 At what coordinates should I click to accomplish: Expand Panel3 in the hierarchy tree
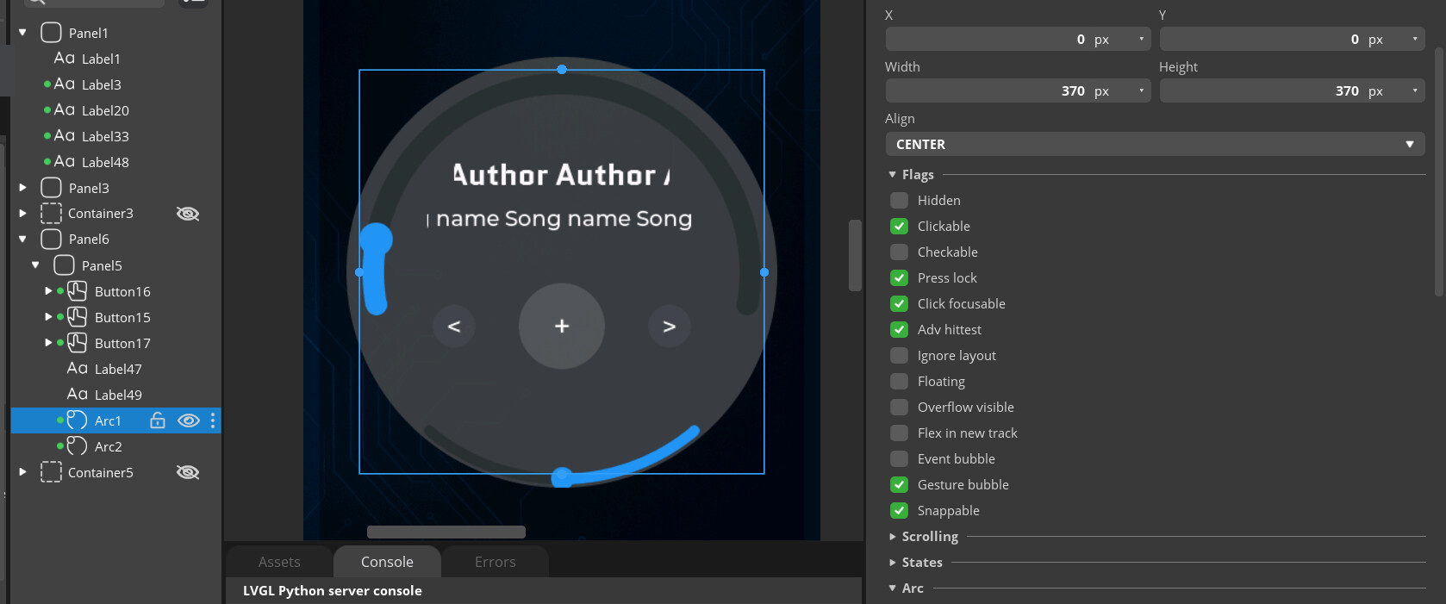23,188
